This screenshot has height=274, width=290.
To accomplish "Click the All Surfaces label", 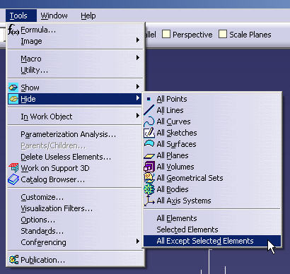I will (x=176, y=144).
